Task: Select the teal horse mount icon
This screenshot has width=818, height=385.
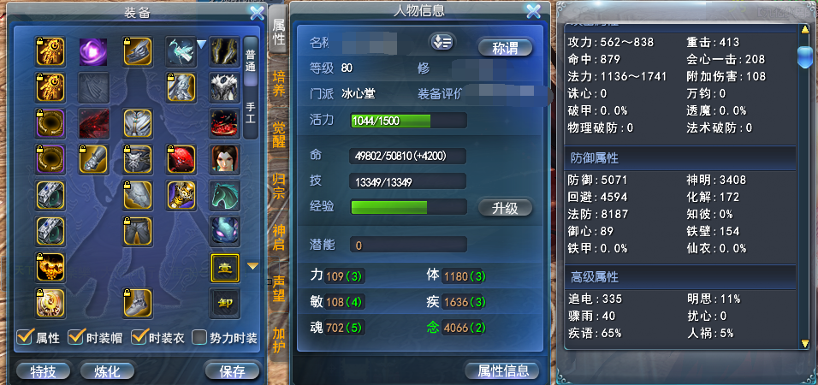Action: [x=225, y=196]
